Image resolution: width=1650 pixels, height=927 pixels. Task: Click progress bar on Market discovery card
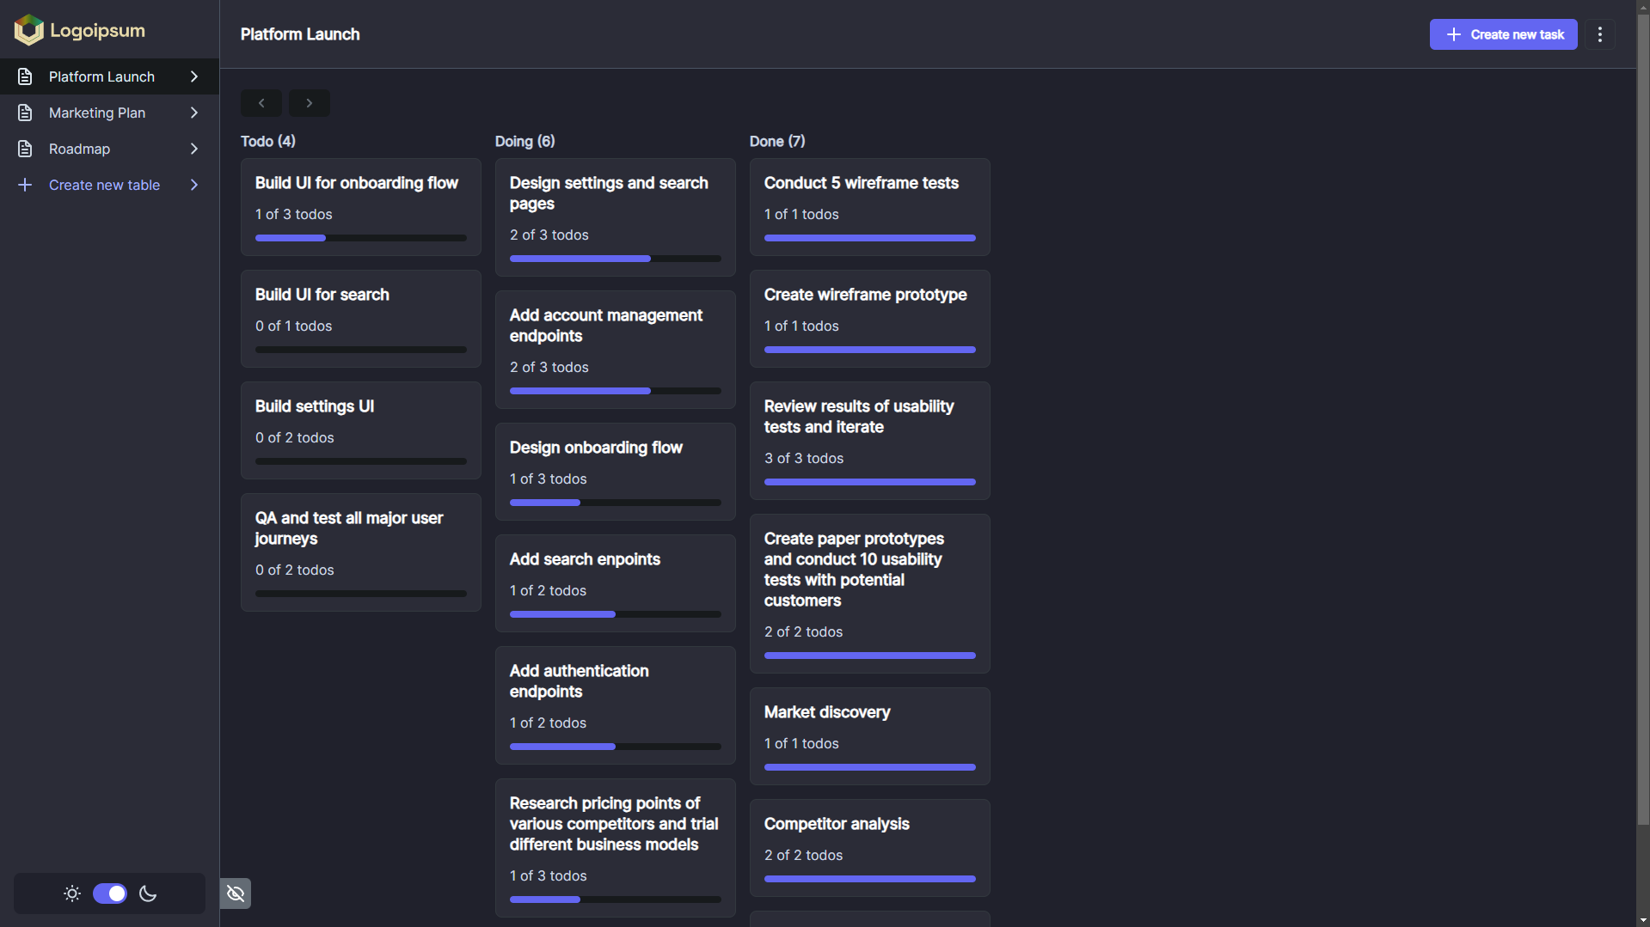click(x=870, y=767)
